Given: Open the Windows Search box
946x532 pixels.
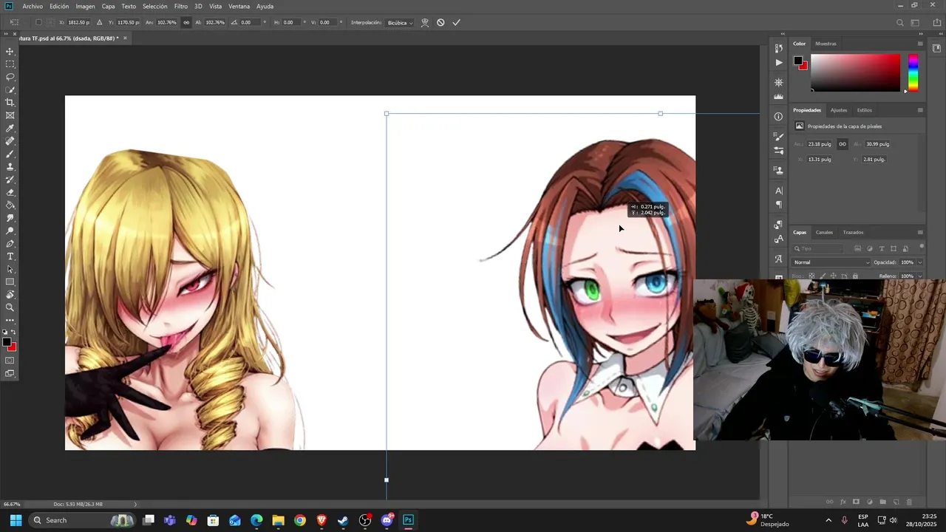Looking at the screenshot, I should click(x=83, y=520).
